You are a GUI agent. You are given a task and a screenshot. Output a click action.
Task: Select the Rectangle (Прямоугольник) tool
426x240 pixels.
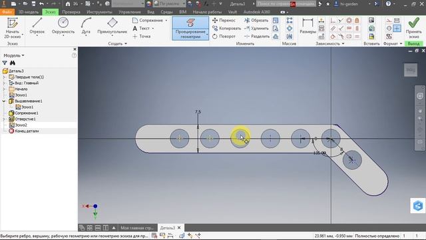coord(112,26)
